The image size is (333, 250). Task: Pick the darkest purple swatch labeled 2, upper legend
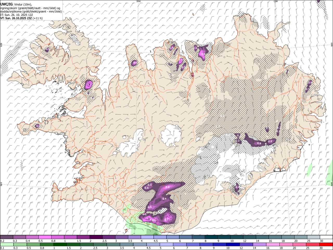pyautogui.click(x=96, y=237)
